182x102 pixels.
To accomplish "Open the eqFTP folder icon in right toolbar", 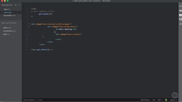I will [181, 15].
